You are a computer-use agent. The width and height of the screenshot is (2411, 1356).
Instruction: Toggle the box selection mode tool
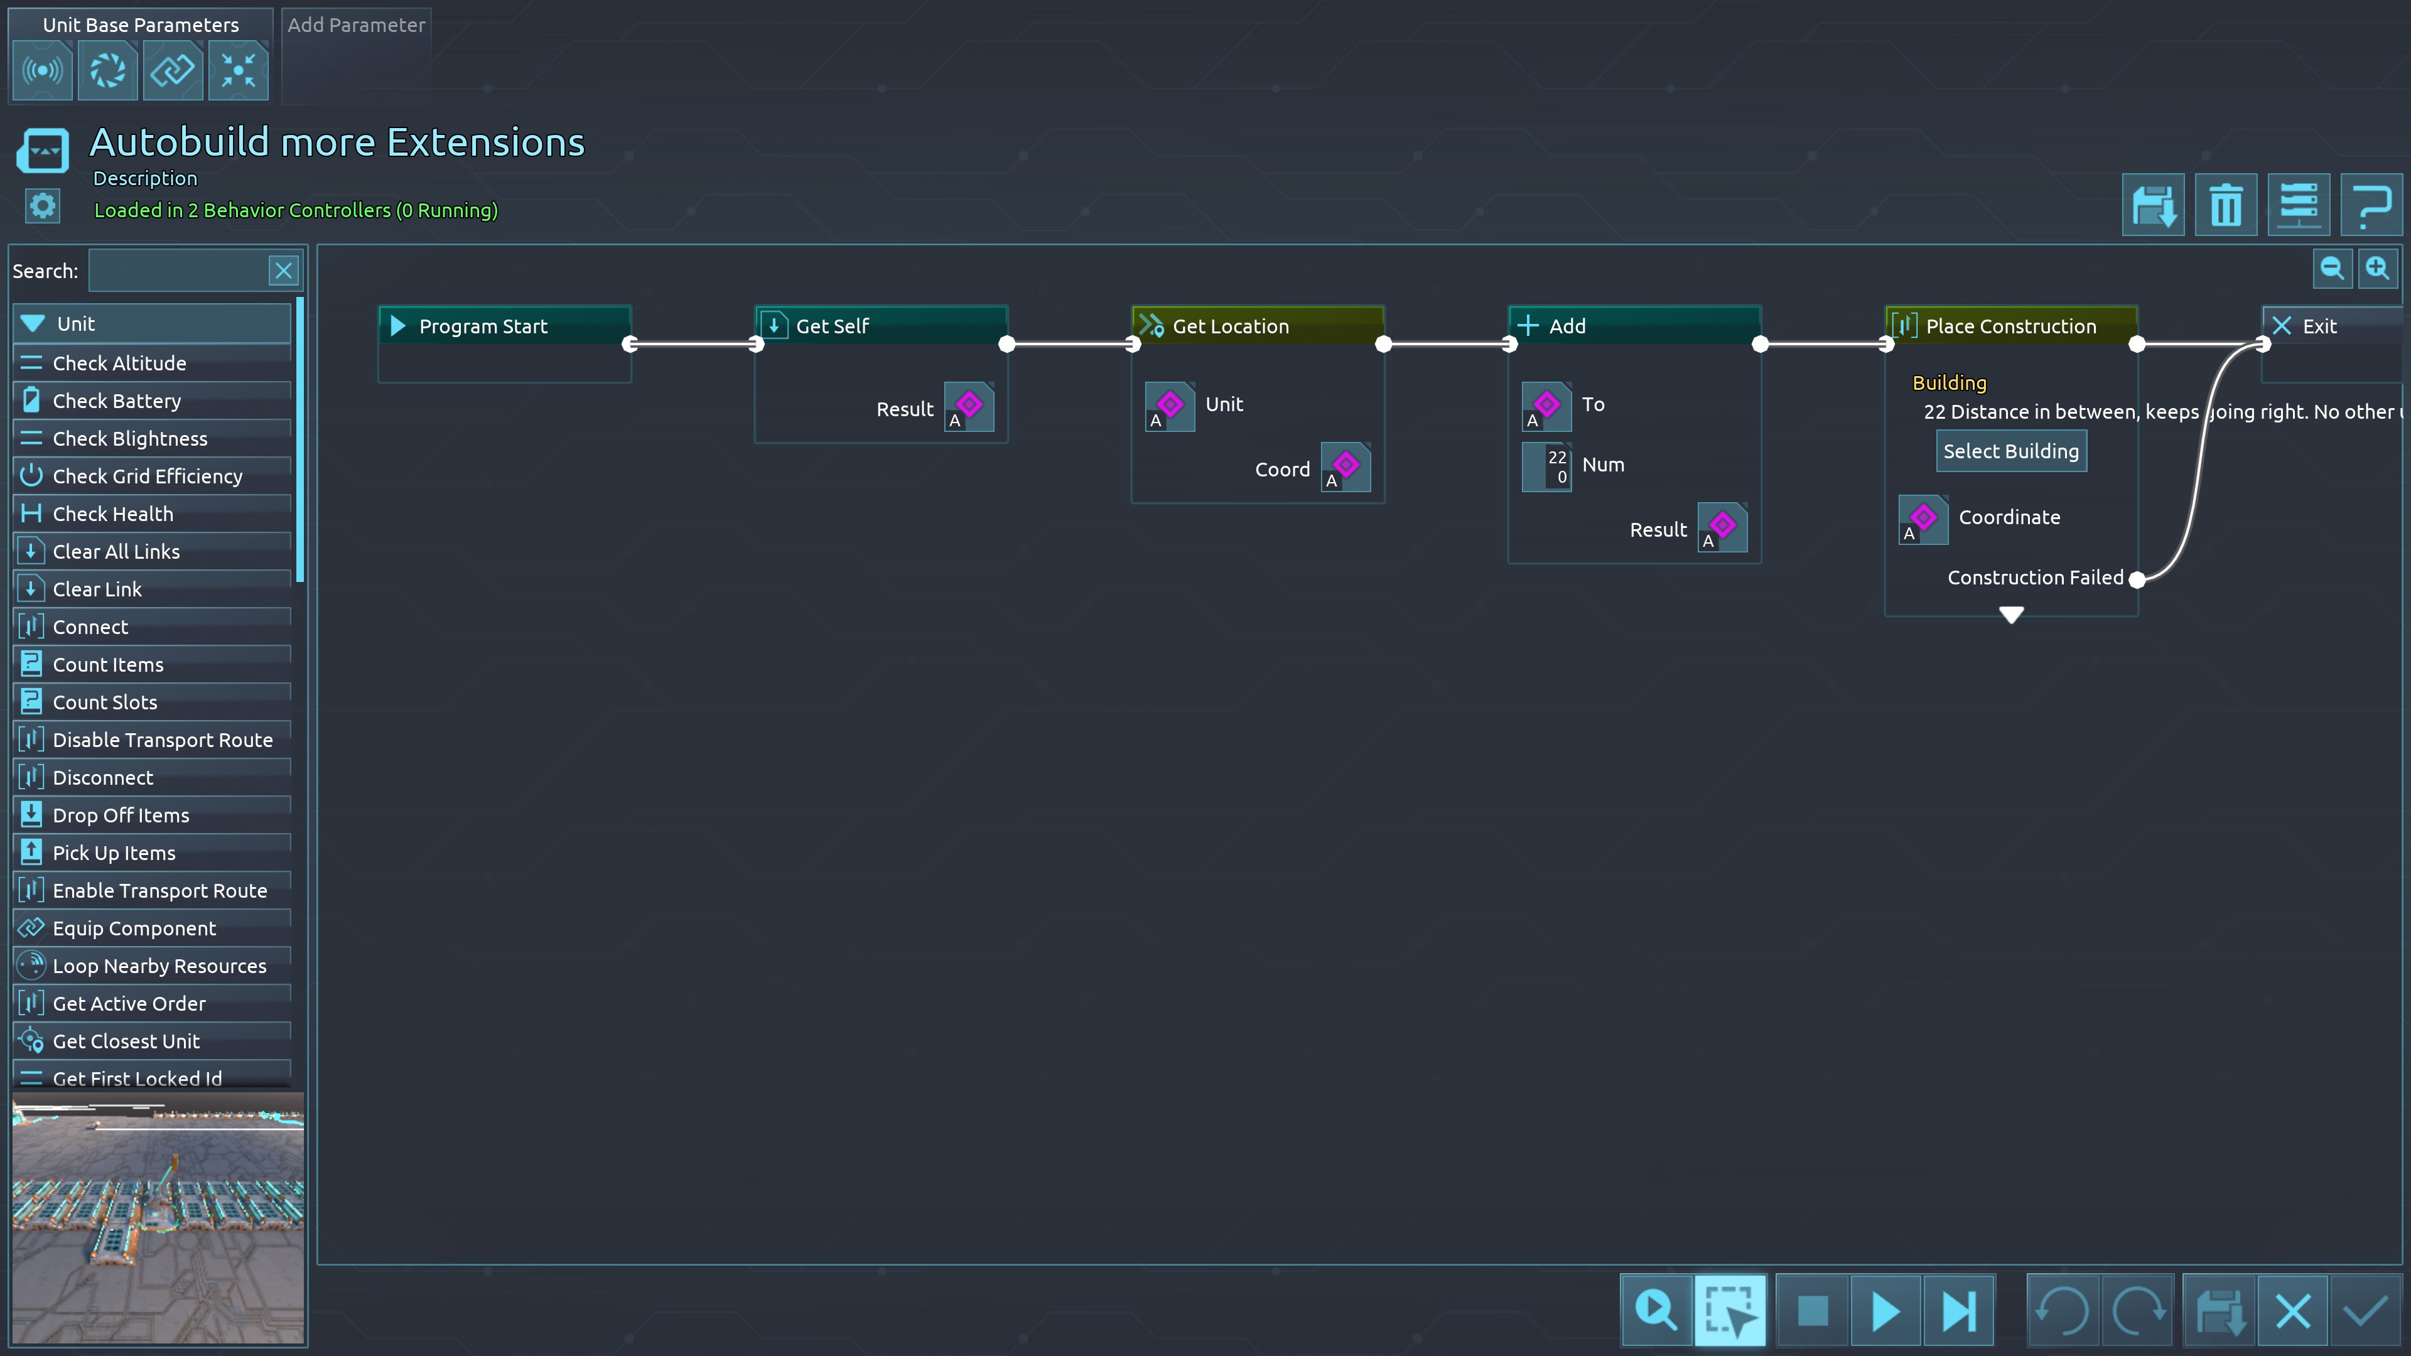[1730, 1310]
